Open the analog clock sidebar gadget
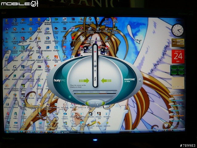197x148 pixels. pos(178,30)
